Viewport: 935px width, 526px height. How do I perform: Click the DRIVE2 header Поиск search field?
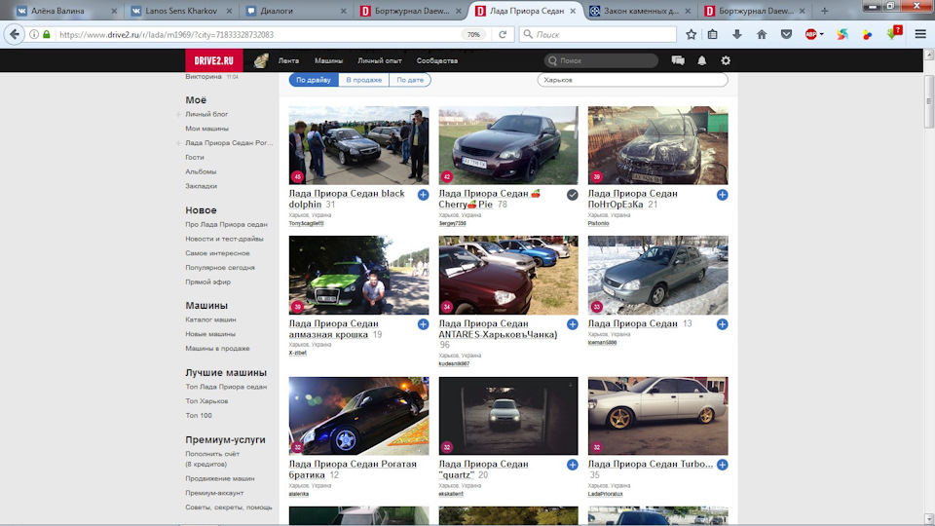[602, 60]
